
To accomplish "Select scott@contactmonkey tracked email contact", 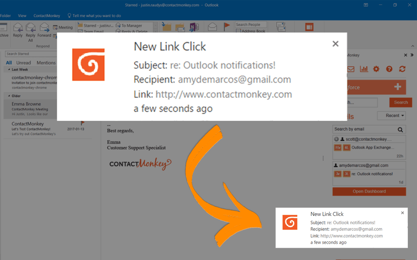I will click(x=369, y=139).
